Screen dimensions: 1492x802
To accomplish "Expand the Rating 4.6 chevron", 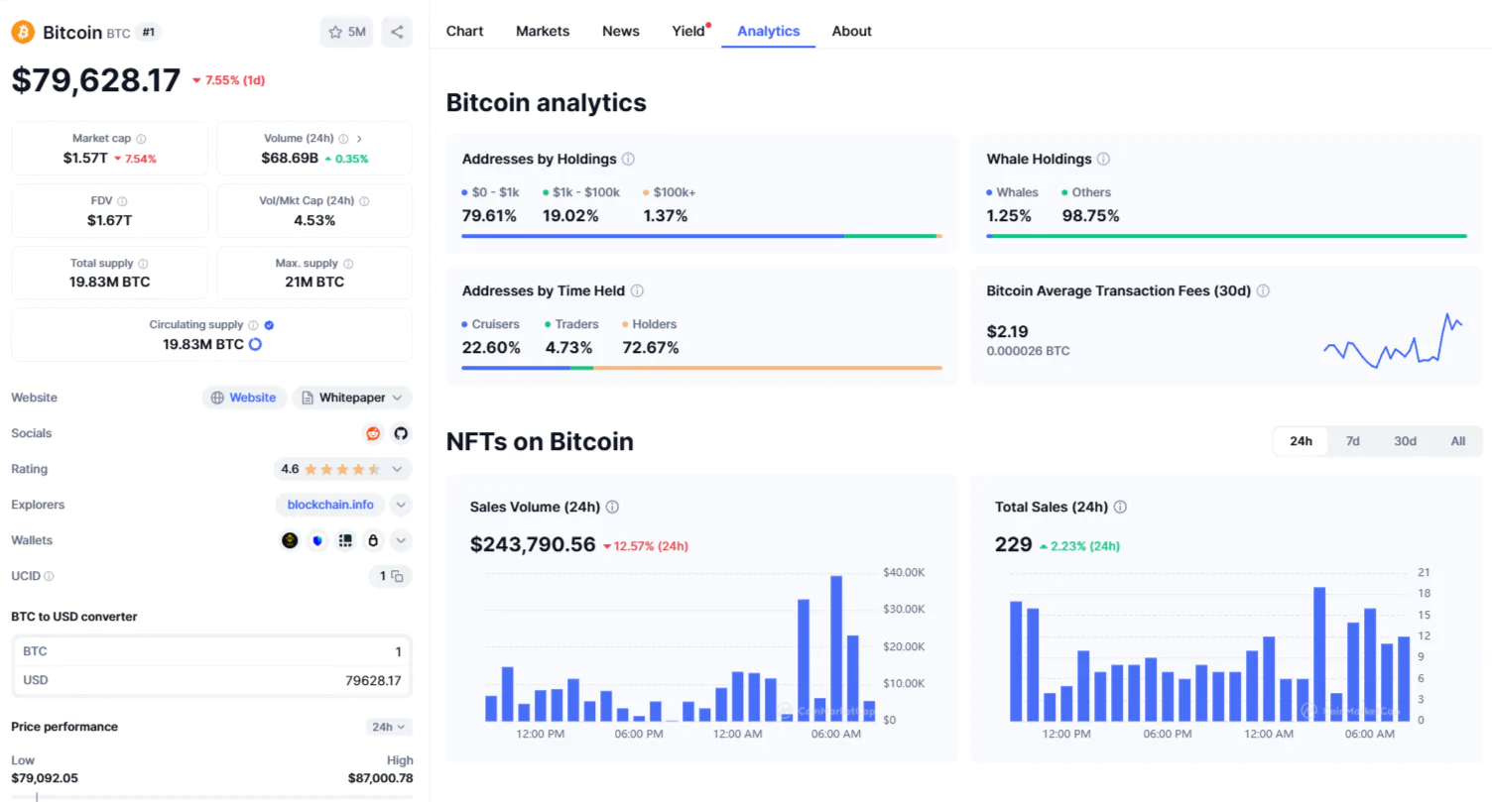I will 397,469.
